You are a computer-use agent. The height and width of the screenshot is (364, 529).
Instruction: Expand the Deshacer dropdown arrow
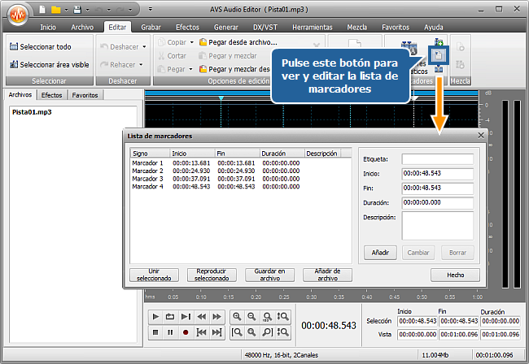click(x=144, y=47)
